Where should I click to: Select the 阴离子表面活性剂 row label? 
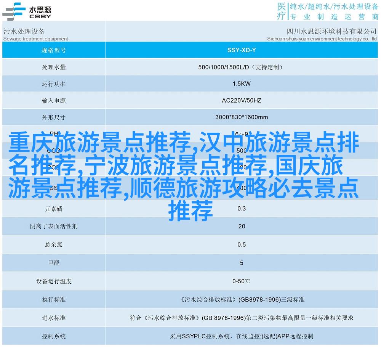[x=54, y=226]
